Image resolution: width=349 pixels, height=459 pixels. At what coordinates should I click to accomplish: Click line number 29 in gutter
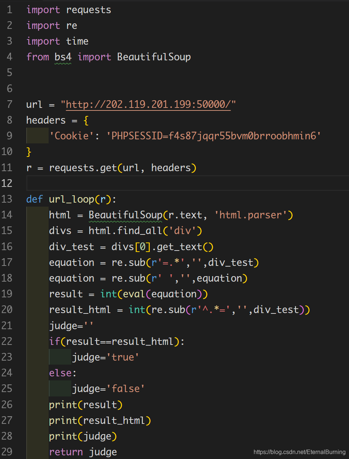[x=7, y=452]
